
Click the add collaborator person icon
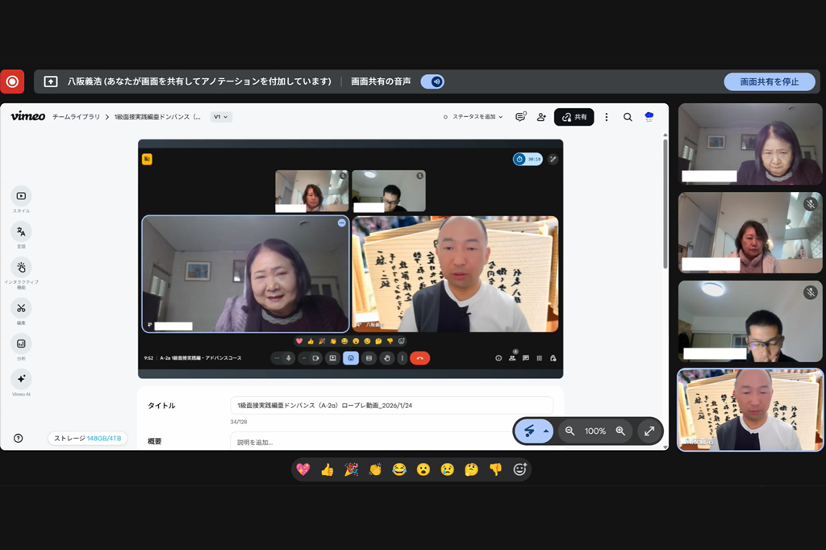(x=541, y=117)
